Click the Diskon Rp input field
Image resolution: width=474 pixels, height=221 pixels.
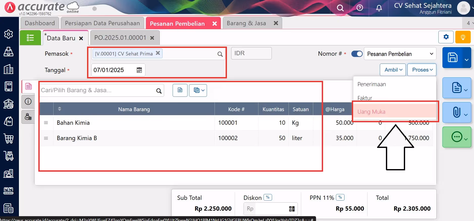(271, 209)
